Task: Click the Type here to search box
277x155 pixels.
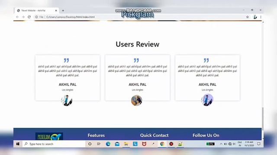Action: click(54, 144)
